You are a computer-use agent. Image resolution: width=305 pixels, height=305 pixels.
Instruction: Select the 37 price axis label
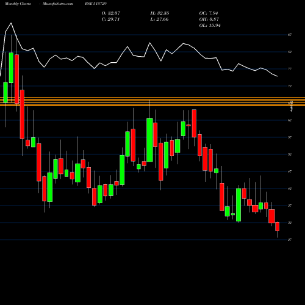290,206
